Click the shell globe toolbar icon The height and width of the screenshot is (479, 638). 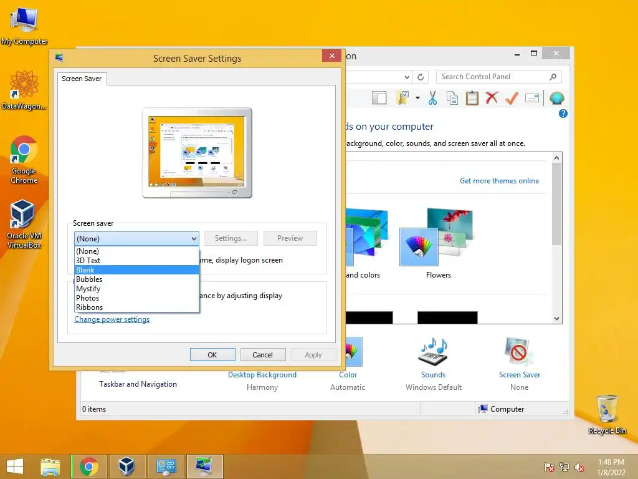(x=556, y=98)
